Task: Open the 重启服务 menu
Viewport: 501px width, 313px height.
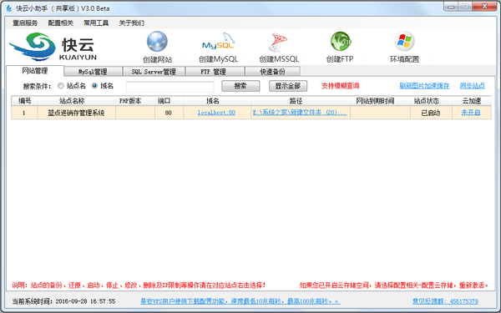Action: (x=25, y=23)
